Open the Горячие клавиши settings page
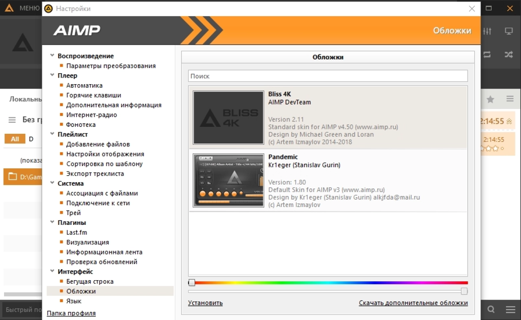This screenshot has width=521, height=320. click(94, 95)
